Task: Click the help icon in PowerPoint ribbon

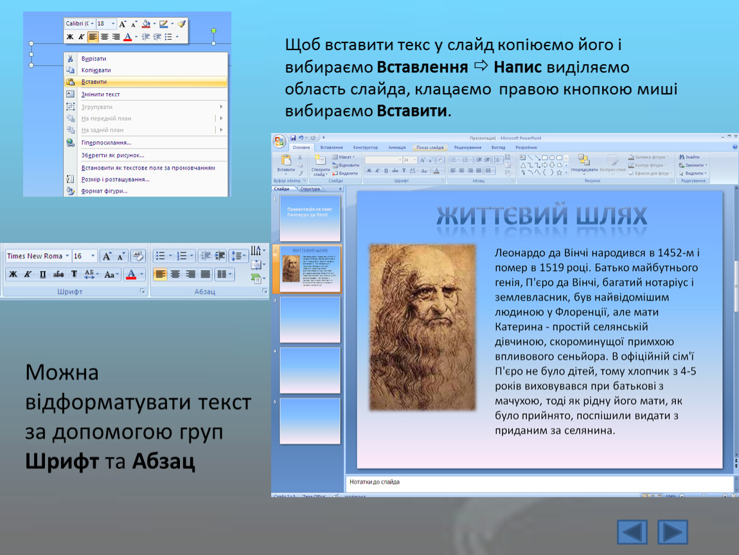Action: click(x=735, y=148)
